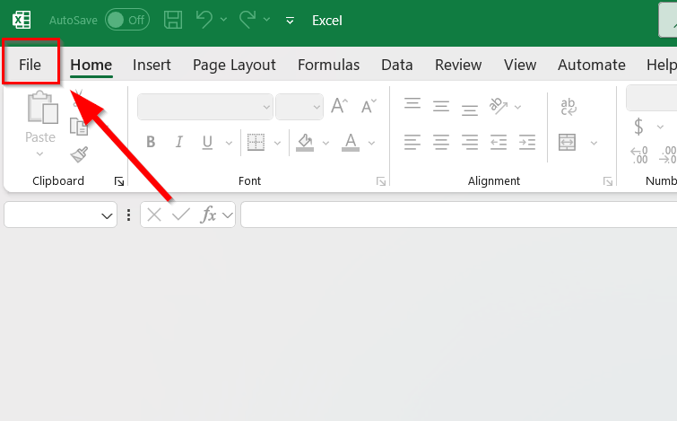This screenshot has height=421, width=677.
Task: Click the Copy icon in Clipboard
Action: coord(79,126)
